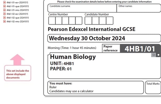Open the 4hb1-01-que-20241015 file name

coord(18,6)
